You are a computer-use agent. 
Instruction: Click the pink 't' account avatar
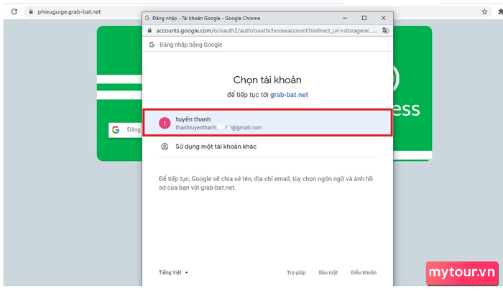pos(165,123)
